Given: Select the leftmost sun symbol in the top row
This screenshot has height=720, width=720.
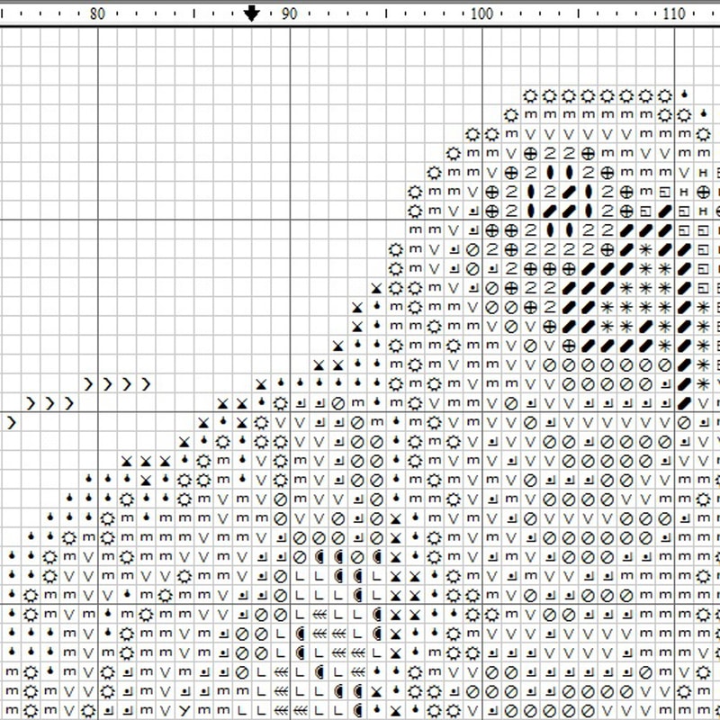Looking at the screenshot, I should click(x=530, y=95).
